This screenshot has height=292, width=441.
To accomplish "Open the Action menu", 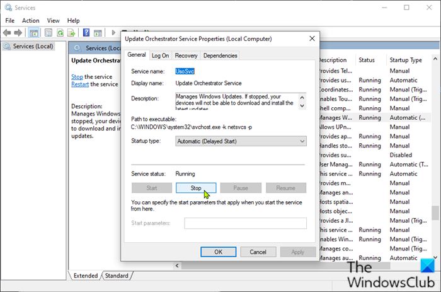I will click(31, 21).
